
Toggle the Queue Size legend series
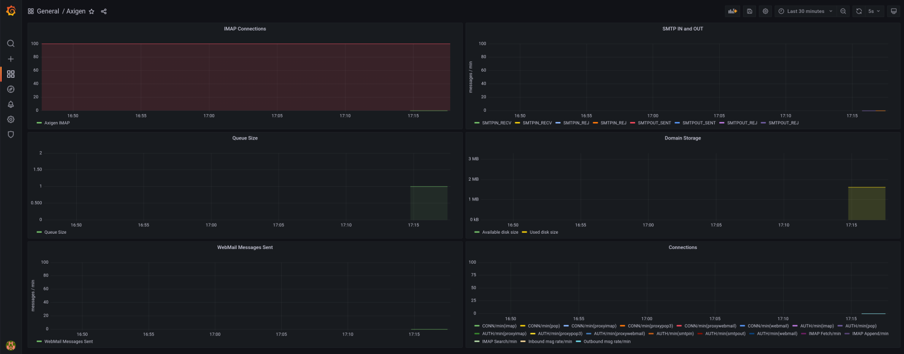[x=55, y=232]
